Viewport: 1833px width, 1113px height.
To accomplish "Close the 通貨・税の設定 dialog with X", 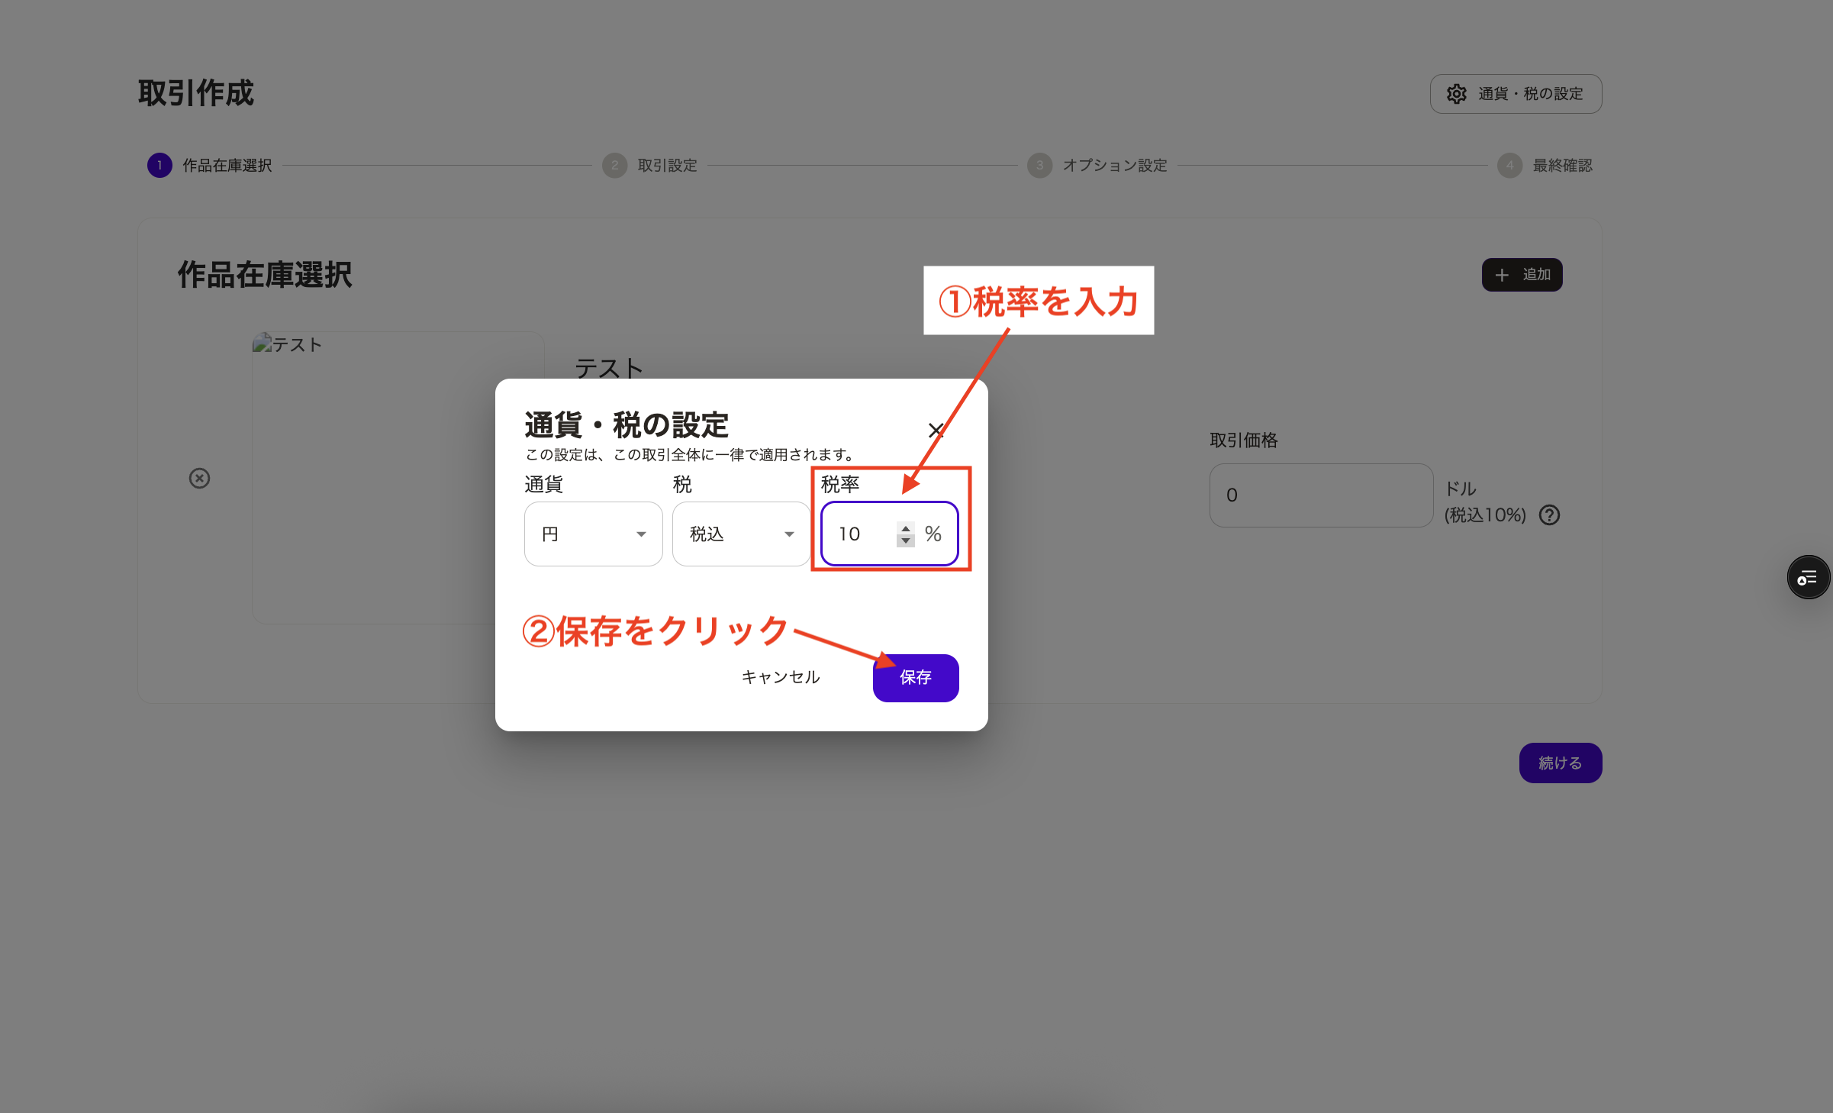I will point(936,430).
